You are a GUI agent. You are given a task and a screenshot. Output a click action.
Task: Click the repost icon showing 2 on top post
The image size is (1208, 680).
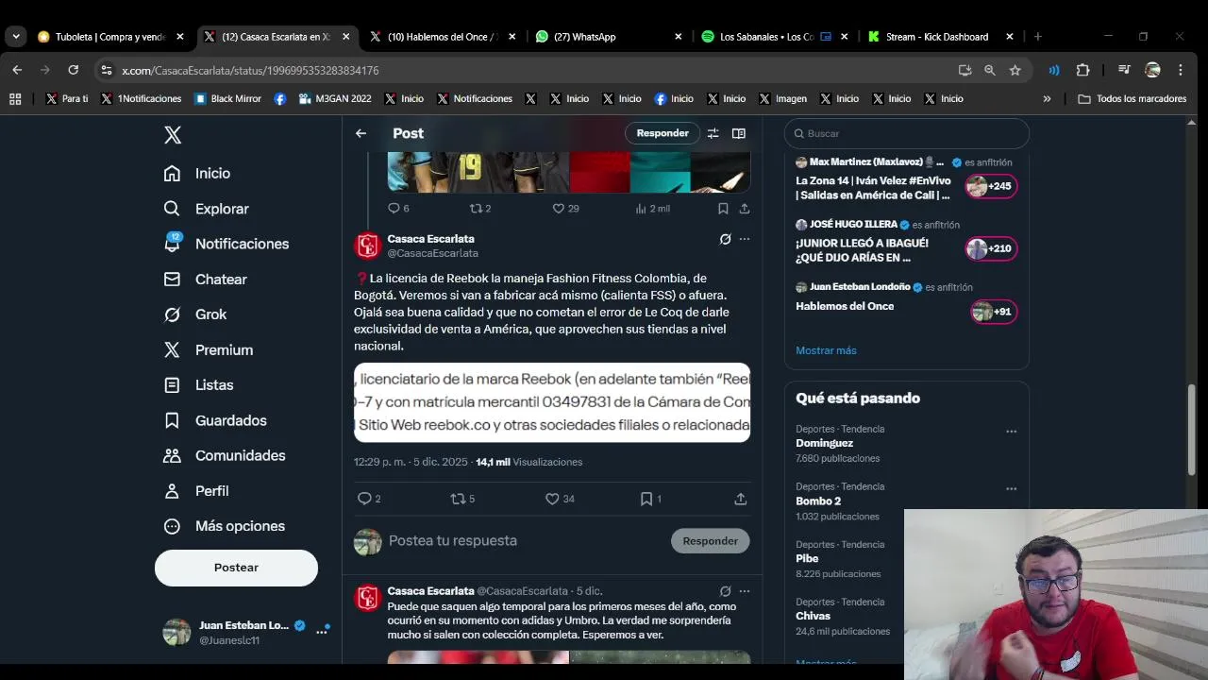tap(477, 208)
